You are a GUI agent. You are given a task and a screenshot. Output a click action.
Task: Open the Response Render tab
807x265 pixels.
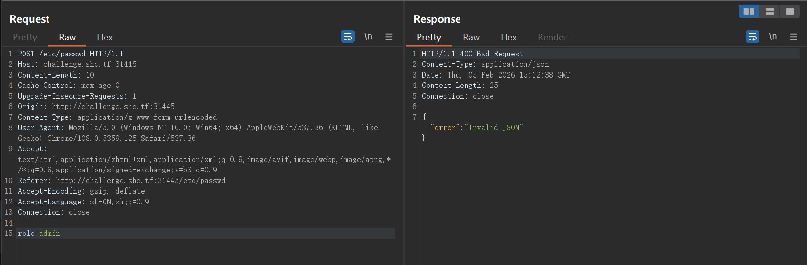[x=552, y=37]
